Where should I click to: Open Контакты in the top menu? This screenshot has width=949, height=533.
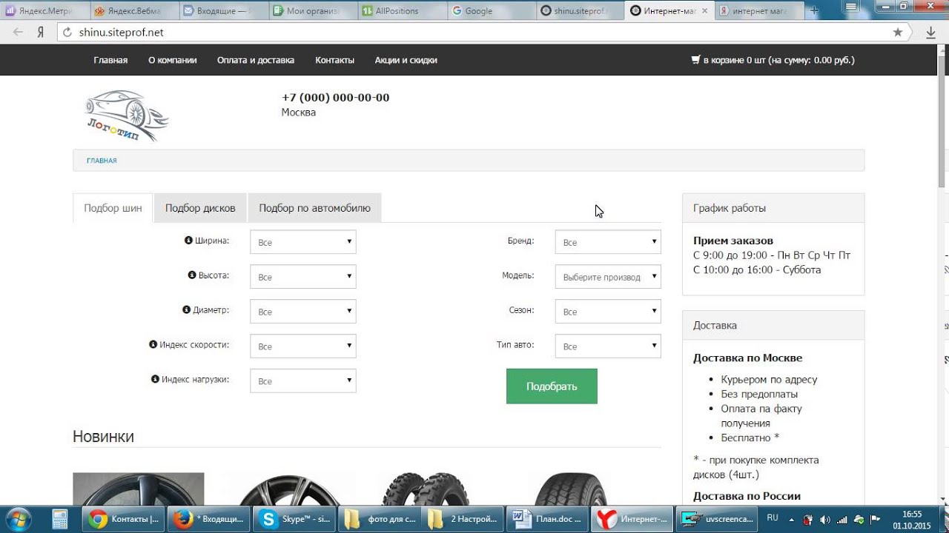tap(334, 60)
